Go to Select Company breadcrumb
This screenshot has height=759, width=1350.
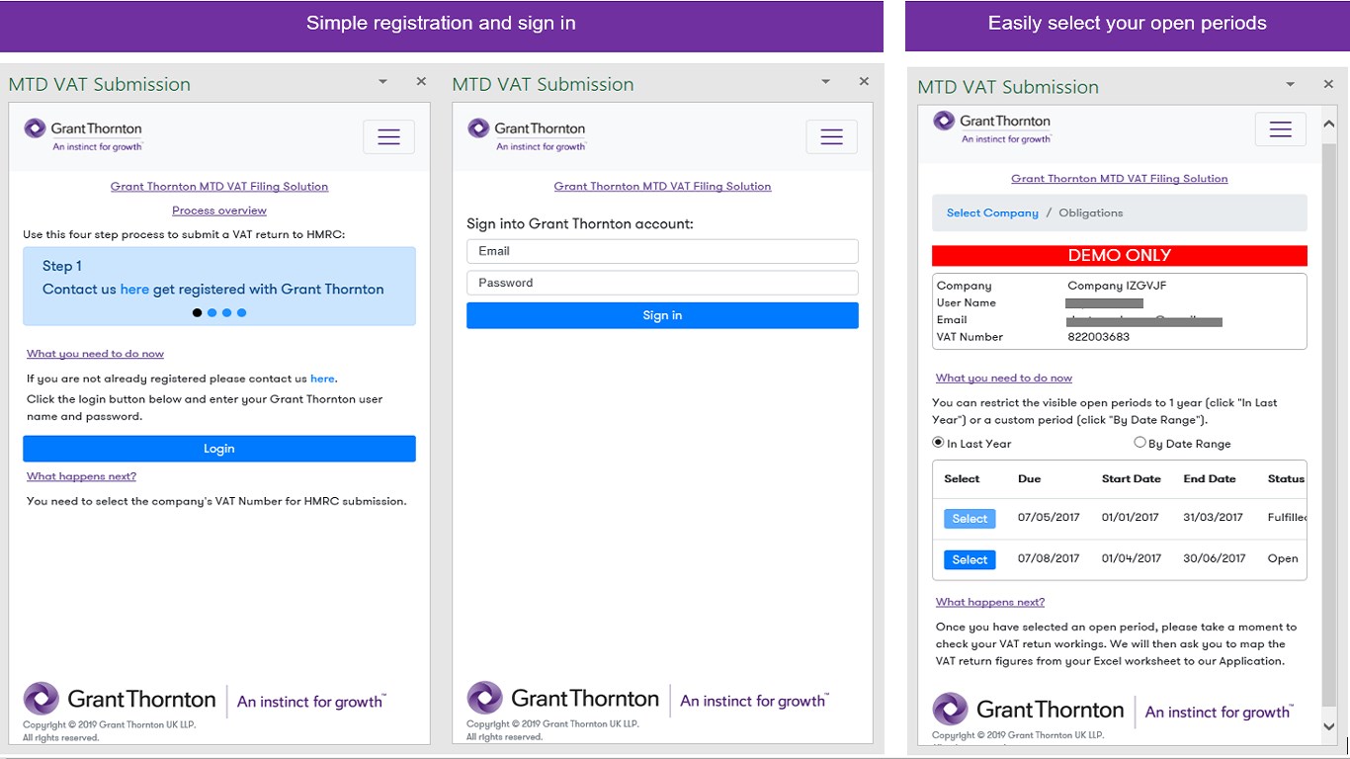tap(992, 212)
